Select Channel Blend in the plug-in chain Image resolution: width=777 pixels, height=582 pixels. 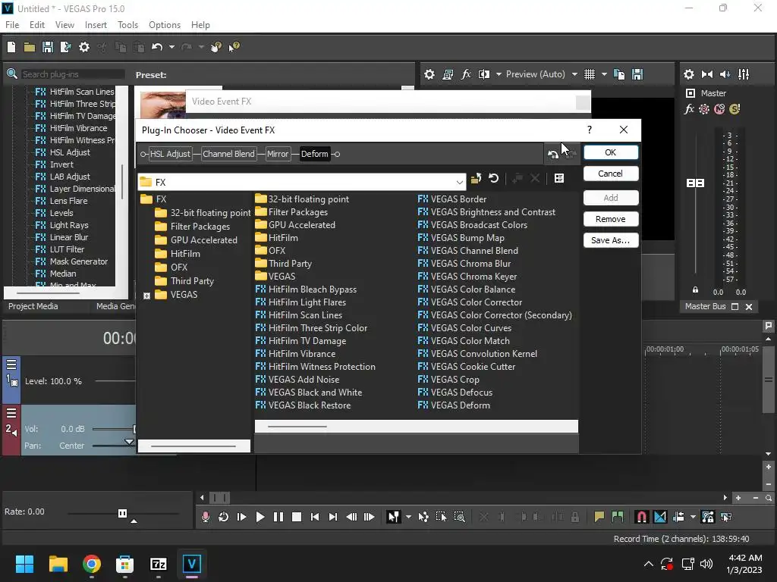tap(228, 154)
